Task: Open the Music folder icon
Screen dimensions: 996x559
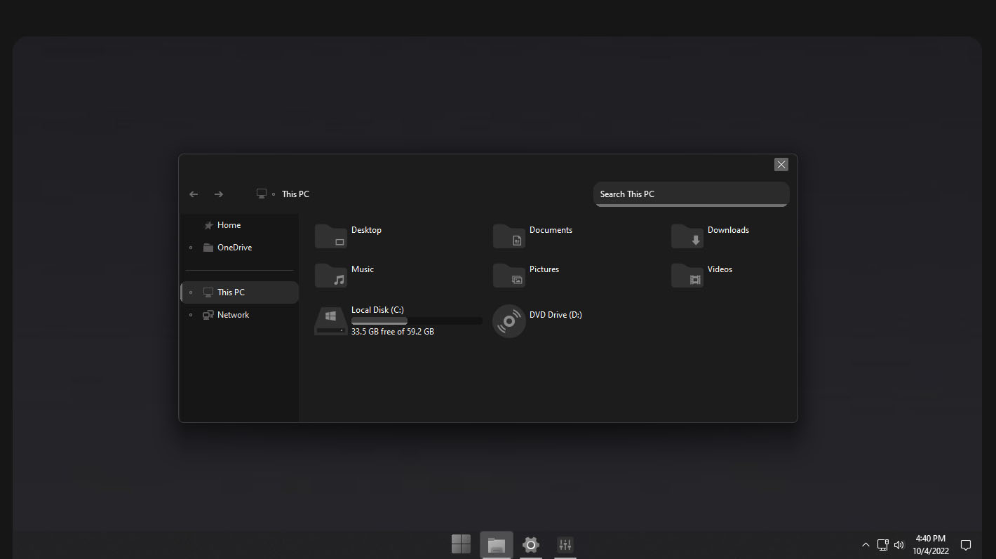Action: point(331,276)
